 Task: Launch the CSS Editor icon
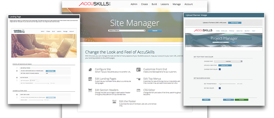coord(138,90)
